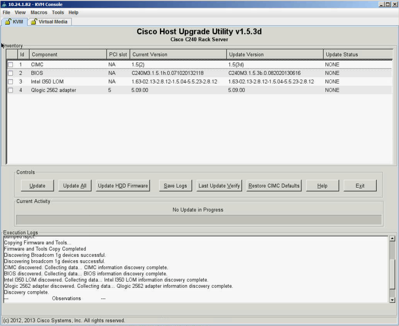This screenshot has width=399, height=326.
Task: Run Last Update Verify
Action: pos(219,186)
